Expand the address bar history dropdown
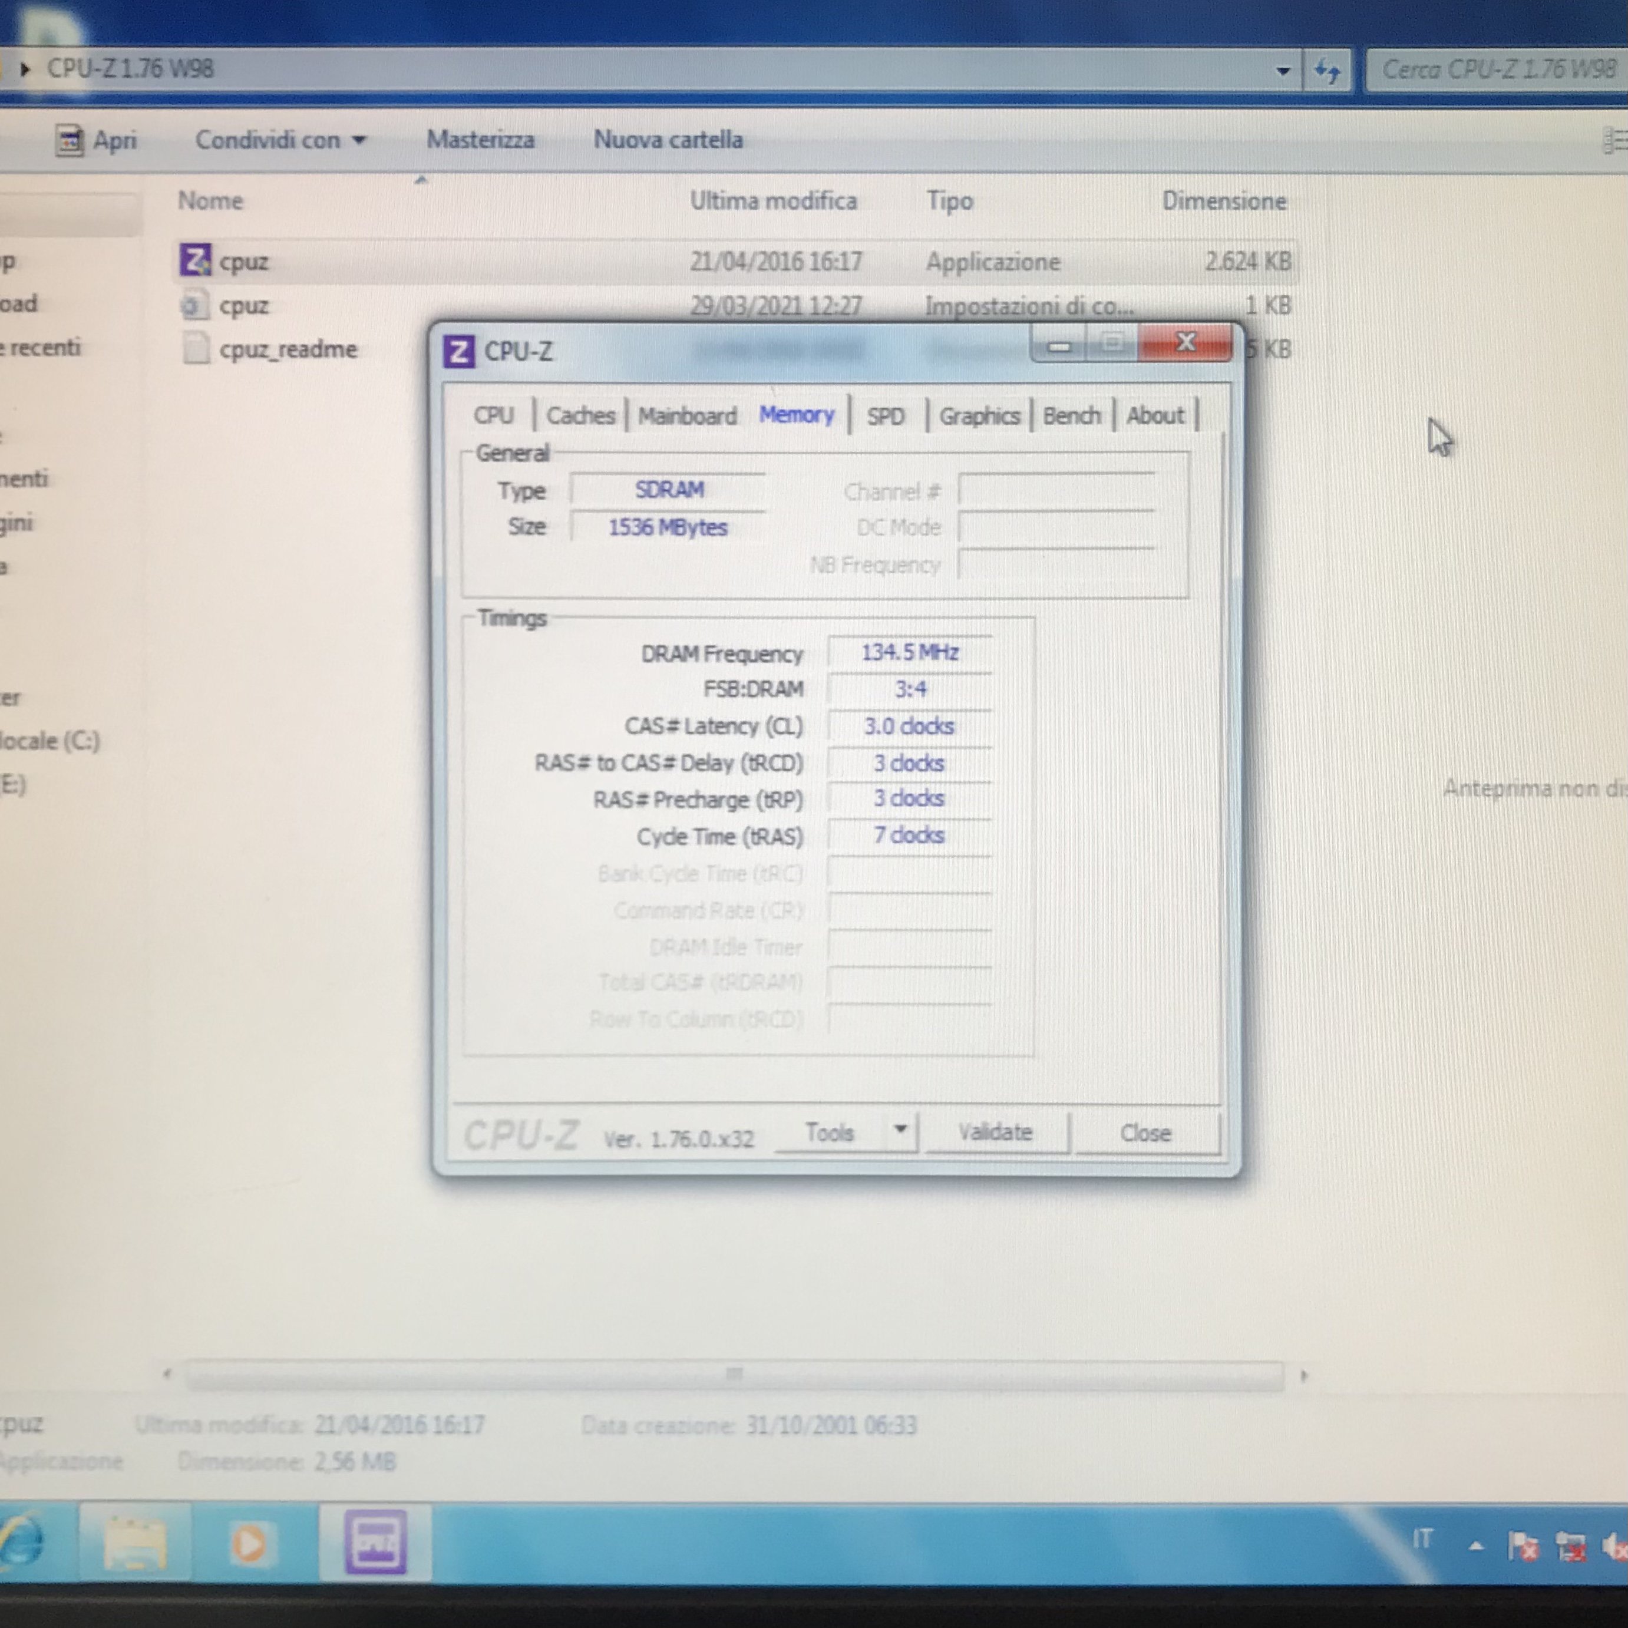The image size is (1628, 1628). pyautogui.click(x=1283, y=71)
